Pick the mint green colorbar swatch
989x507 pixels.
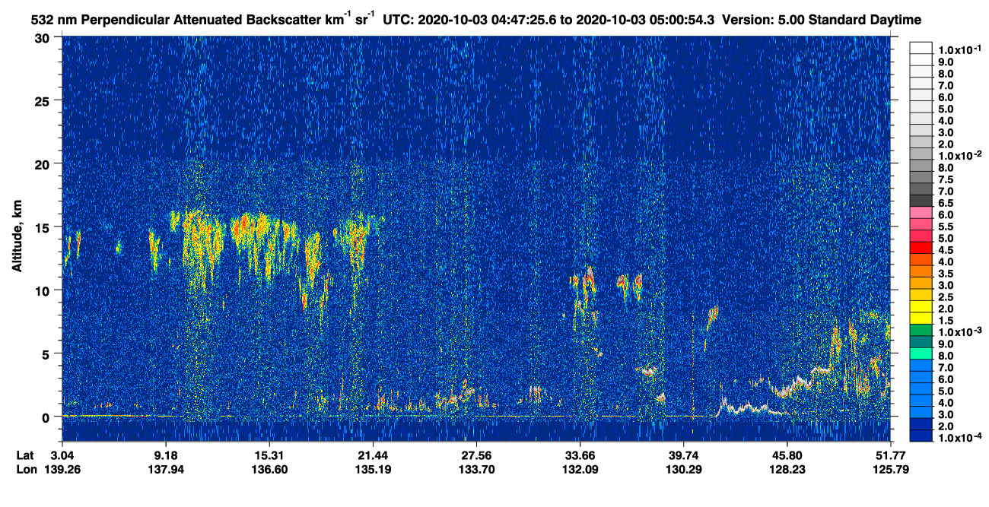click(x=921, y=353)
